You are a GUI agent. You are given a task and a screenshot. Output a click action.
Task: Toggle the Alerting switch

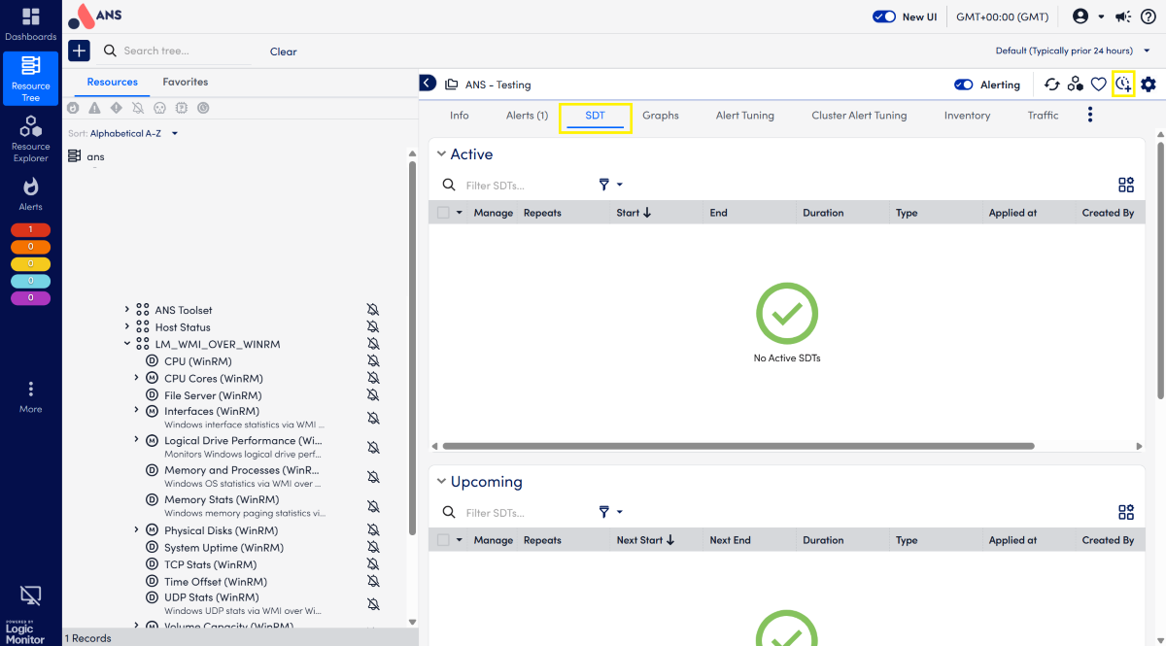point(964,85)
